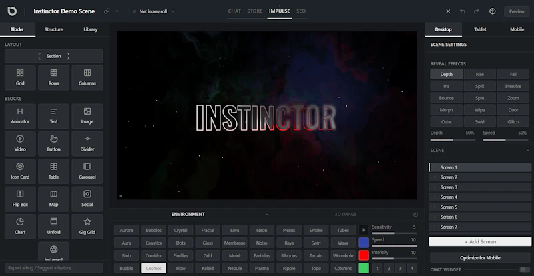Add a Section layout block
The image size is (534, 276).
54,56
